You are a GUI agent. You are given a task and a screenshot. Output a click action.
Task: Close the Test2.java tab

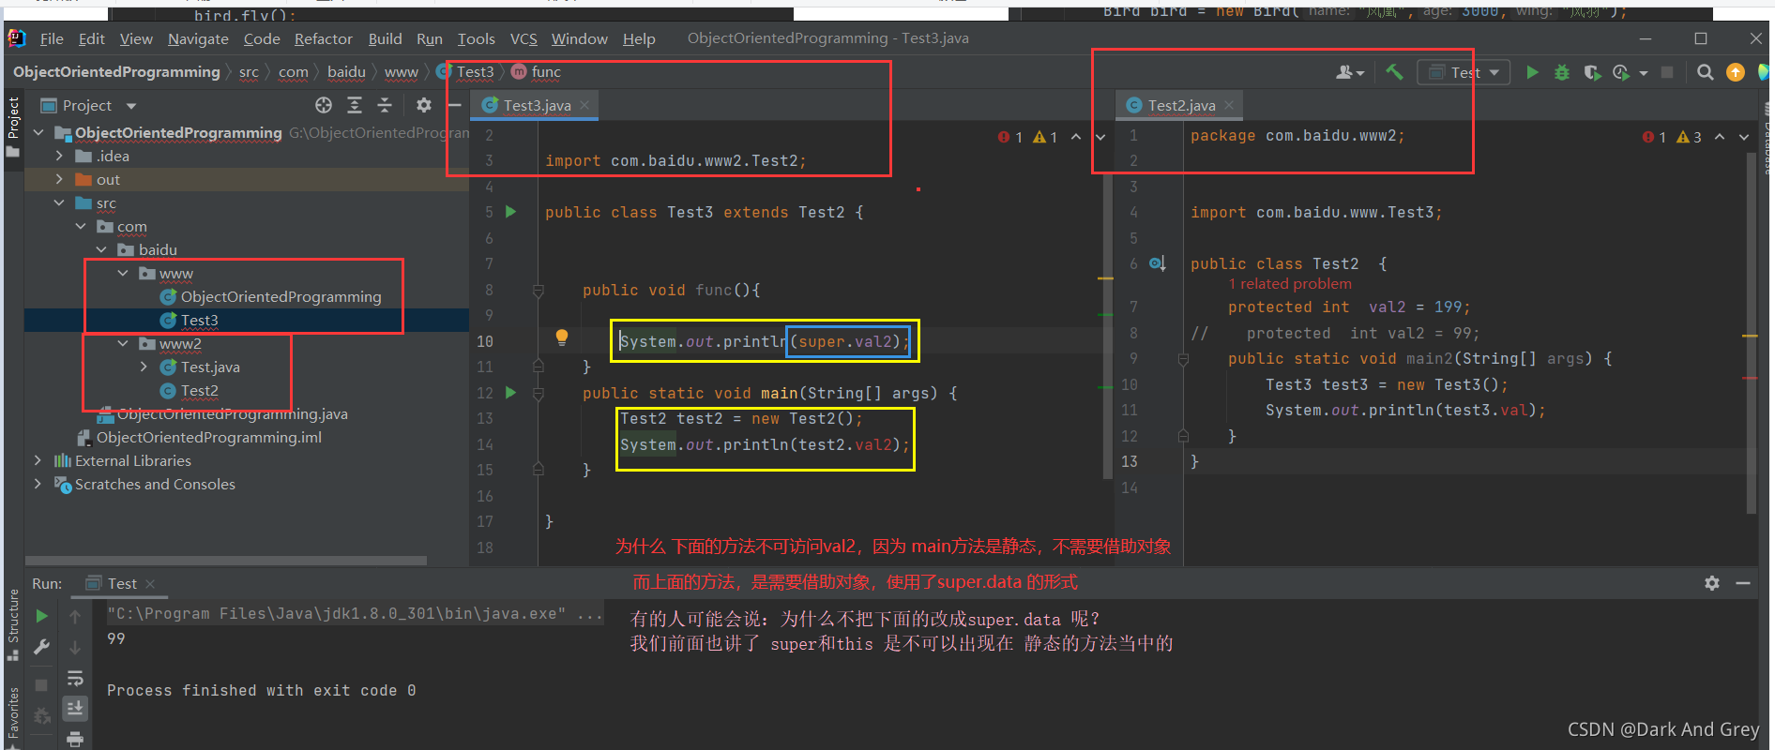click(x=1229, y=105)
